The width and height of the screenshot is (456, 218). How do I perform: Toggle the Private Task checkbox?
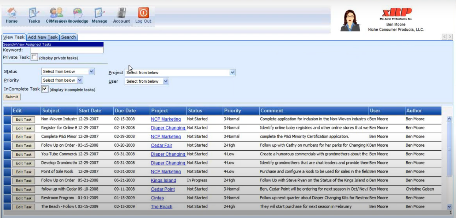[x=34, y=57]
